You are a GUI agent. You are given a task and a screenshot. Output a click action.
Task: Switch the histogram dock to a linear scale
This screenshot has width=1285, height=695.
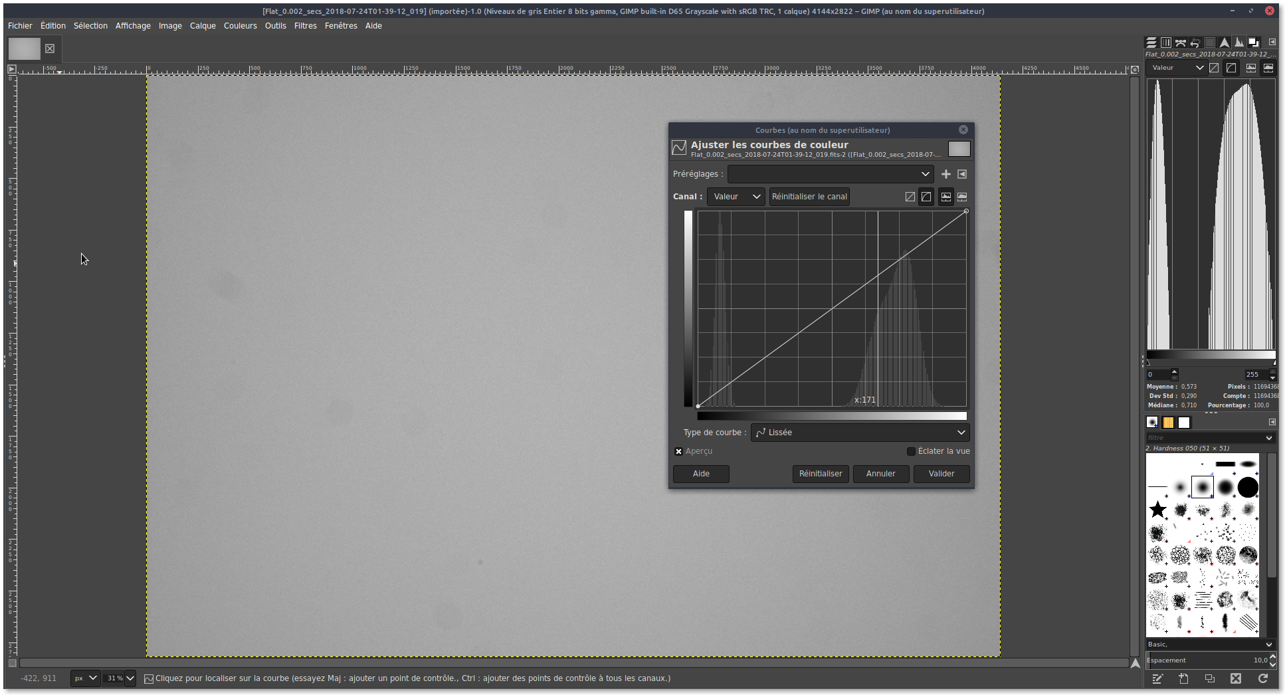[1215, 68]
